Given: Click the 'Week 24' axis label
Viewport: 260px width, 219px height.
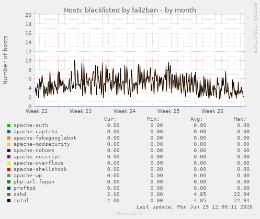Looking at the screenshot, I should click(125, 111).
